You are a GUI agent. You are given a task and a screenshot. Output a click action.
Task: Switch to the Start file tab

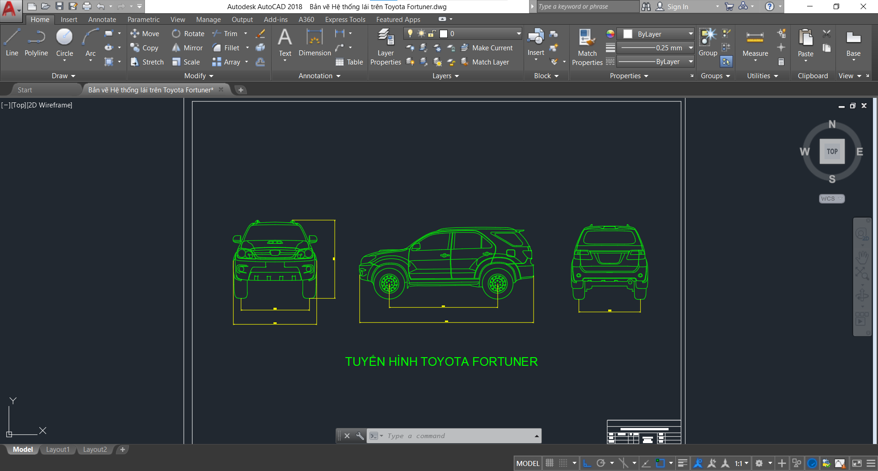click(25, 90)
